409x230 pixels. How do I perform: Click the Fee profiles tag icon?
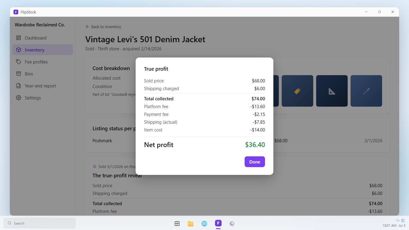19,62
